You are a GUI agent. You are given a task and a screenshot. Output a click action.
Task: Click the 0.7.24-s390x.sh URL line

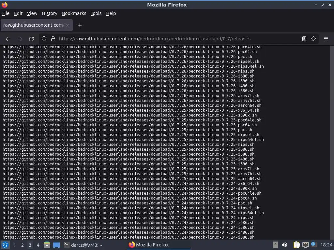click(x=129, y=188)
